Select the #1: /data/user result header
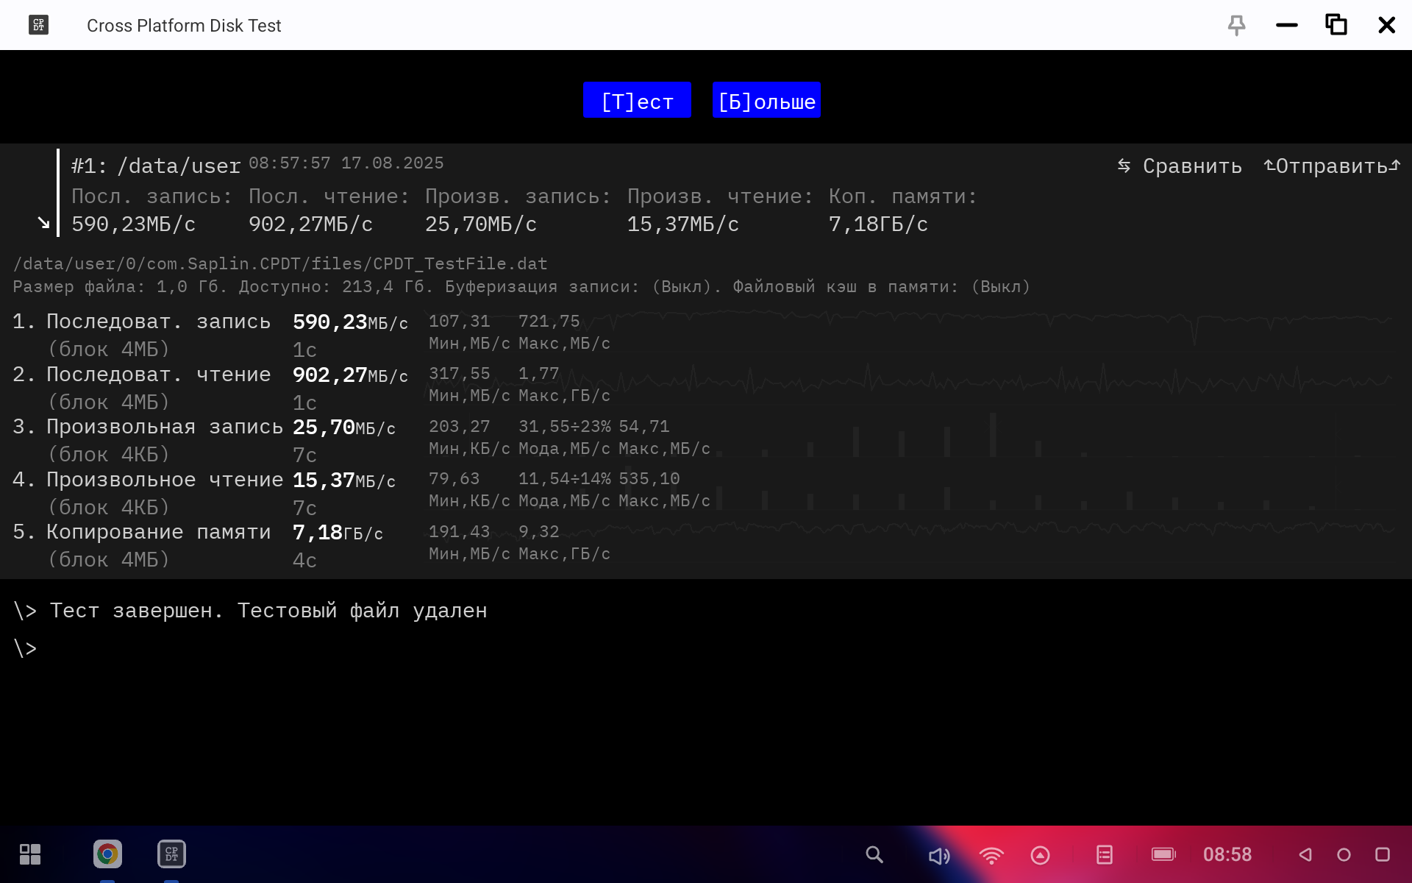 click(156, 166)
